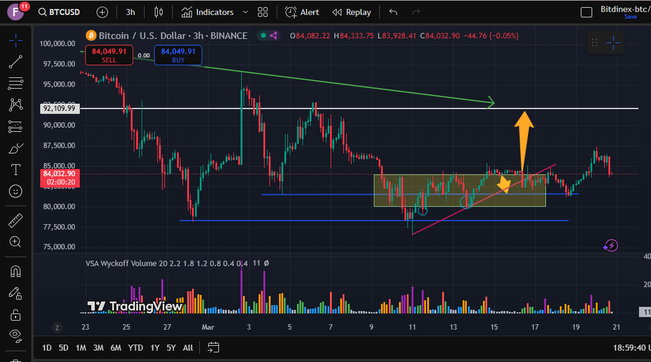
Task: Change the 3h chart interval
Action: point(130,13)
